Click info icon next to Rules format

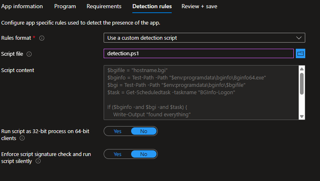[x=42, y=38]
